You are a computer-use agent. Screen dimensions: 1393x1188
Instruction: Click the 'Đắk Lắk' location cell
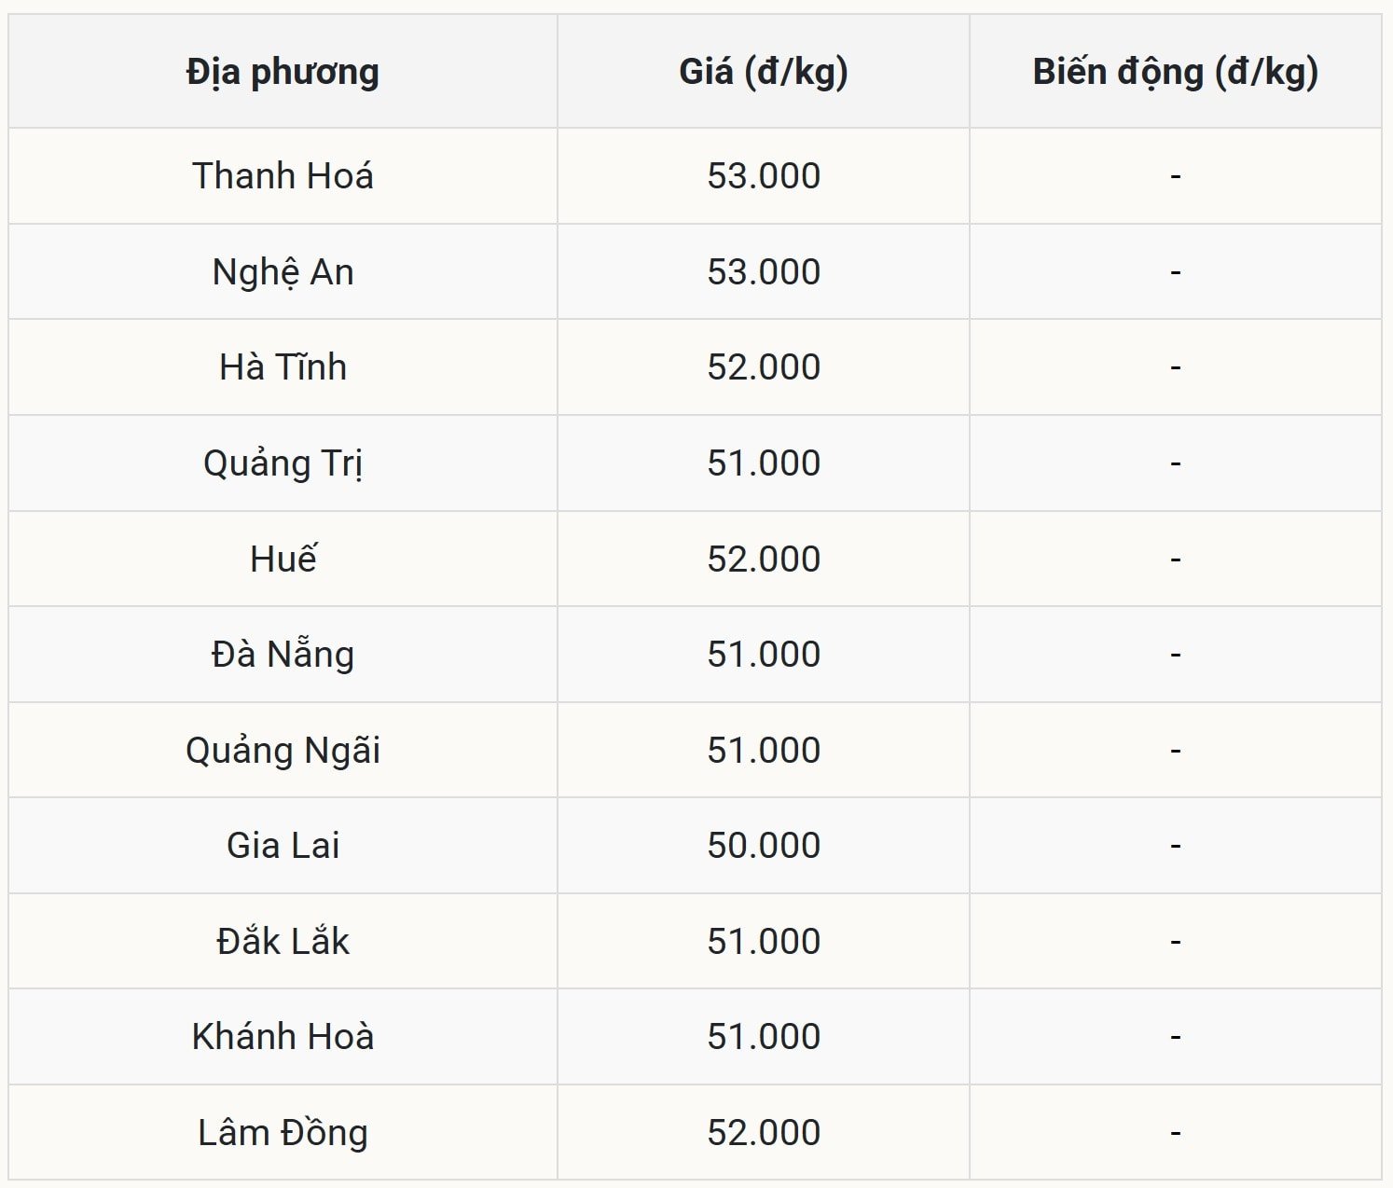click(283, 942)
